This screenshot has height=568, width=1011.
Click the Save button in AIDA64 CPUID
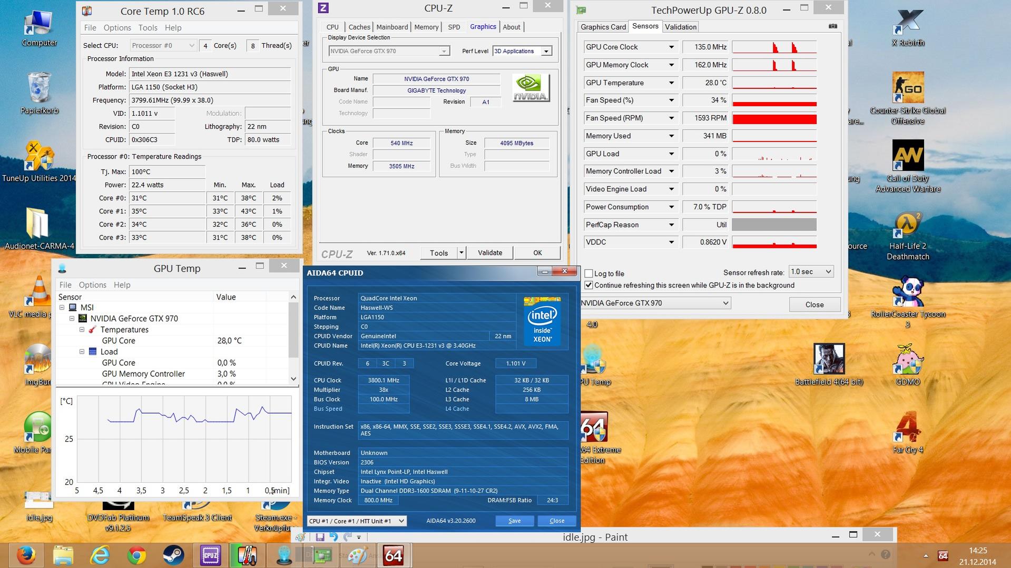(515, 521)
